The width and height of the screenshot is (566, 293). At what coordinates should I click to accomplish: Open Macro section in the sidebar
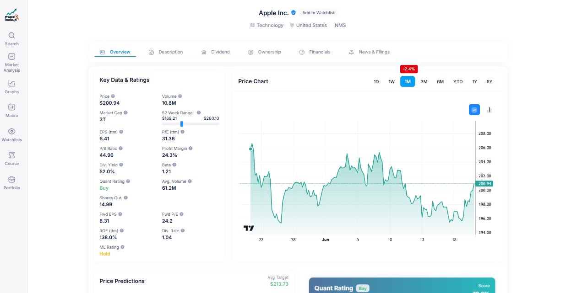click(x=12, y=111)
